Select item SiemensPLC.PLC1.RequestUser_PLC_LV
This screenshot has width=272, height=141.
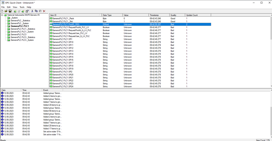click(70, 33)
